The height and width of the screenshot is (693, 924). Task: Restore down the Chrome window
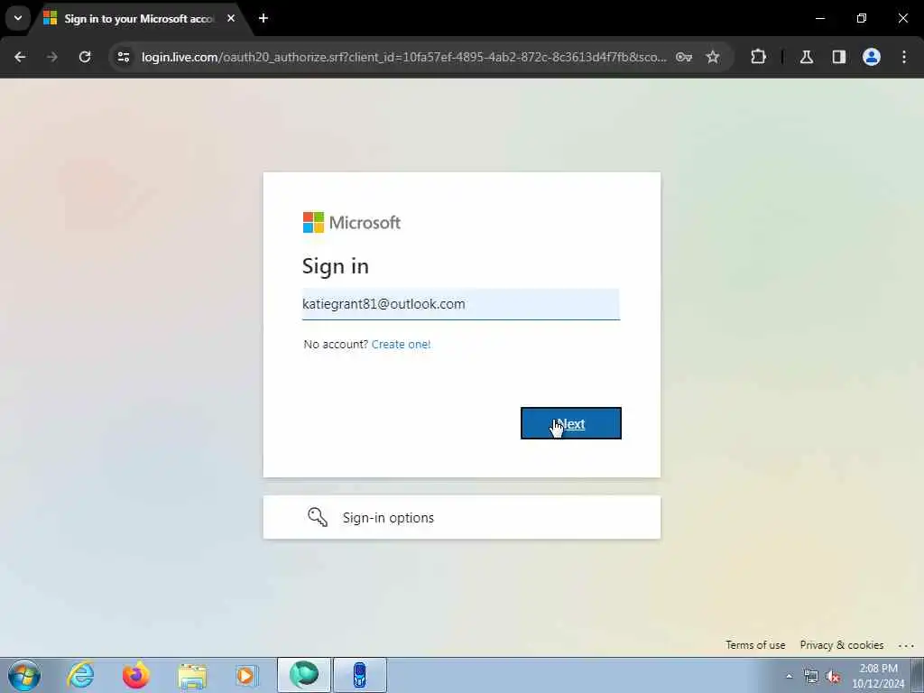[x=862, y=18]
